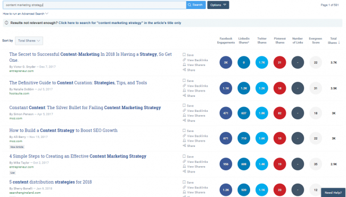View Sharers for Constant Content Silver Bullet article
Image resolution: width=346 pixels, height=197 pixels.
(194, 116)
